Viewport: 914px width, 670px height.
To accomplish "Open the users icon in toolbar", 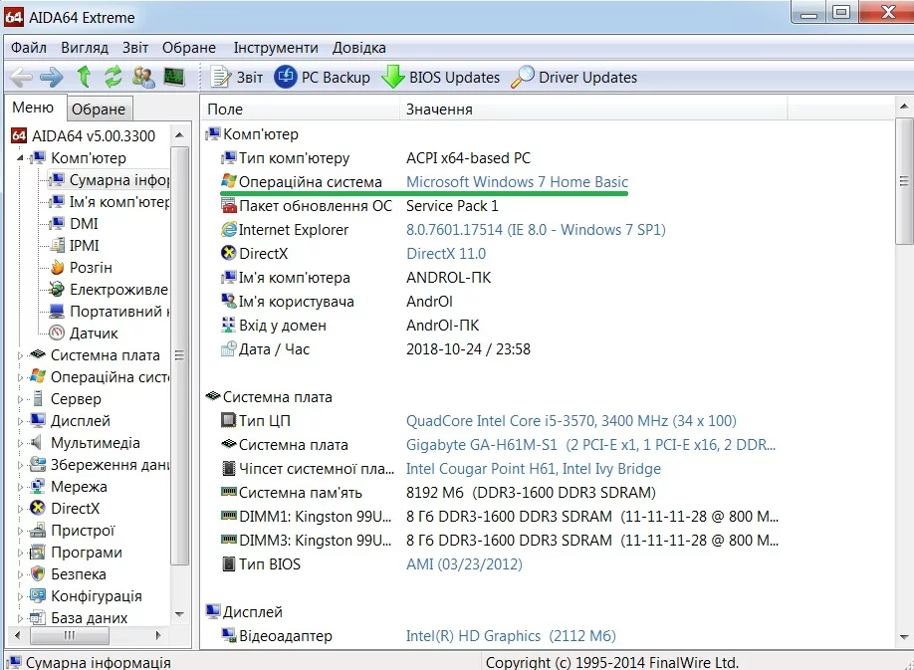I will pos(143,77).
